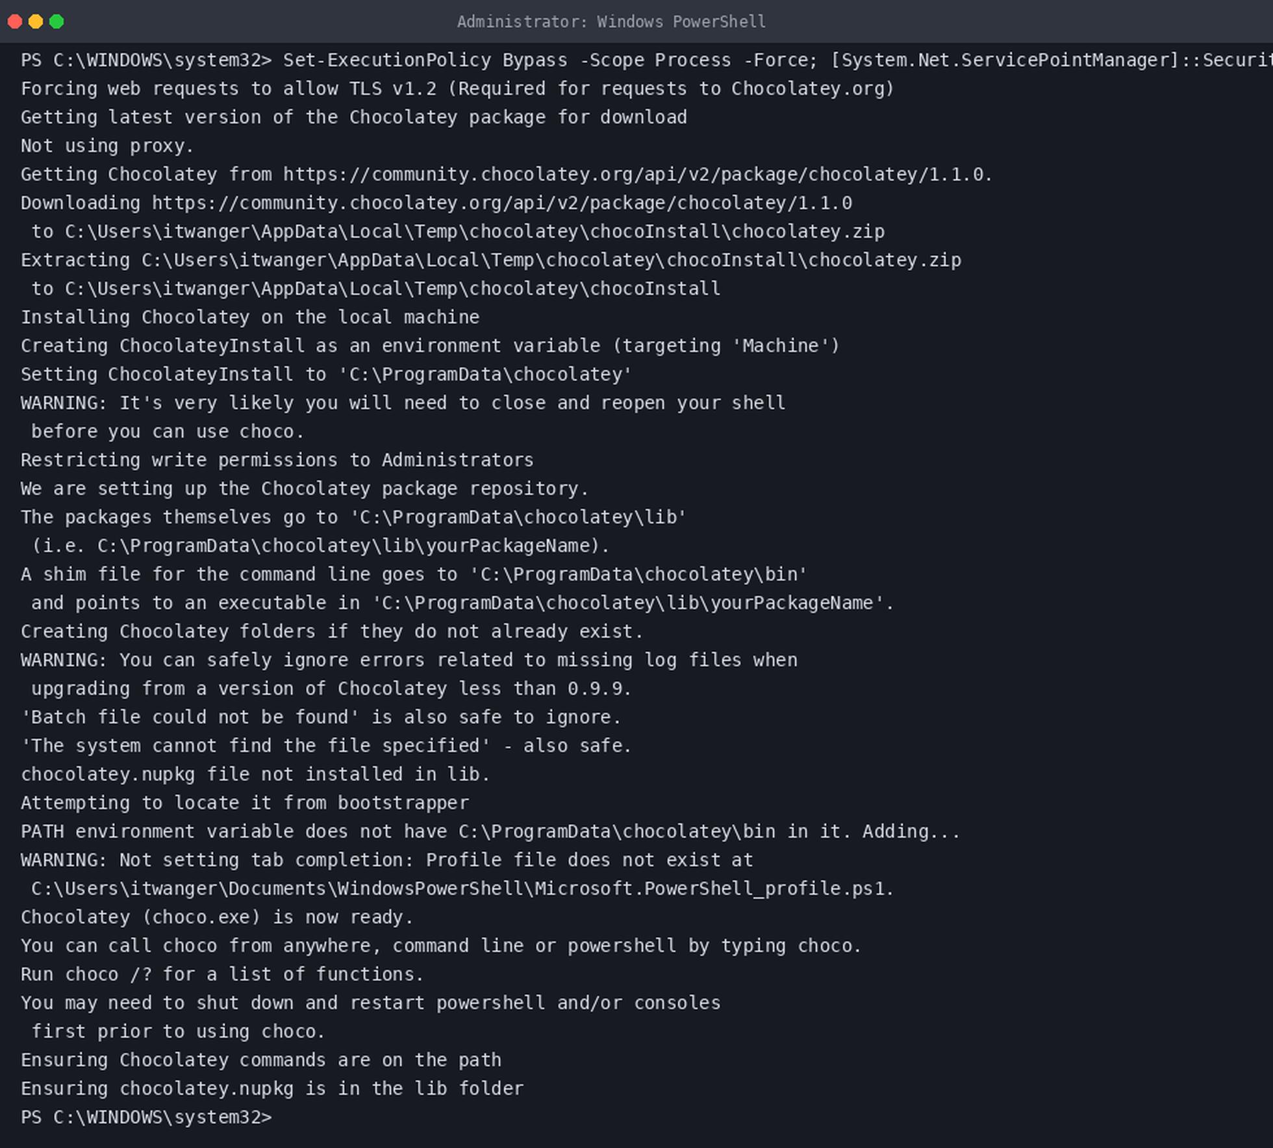Click the yellow minimize window button

point(36,21)
